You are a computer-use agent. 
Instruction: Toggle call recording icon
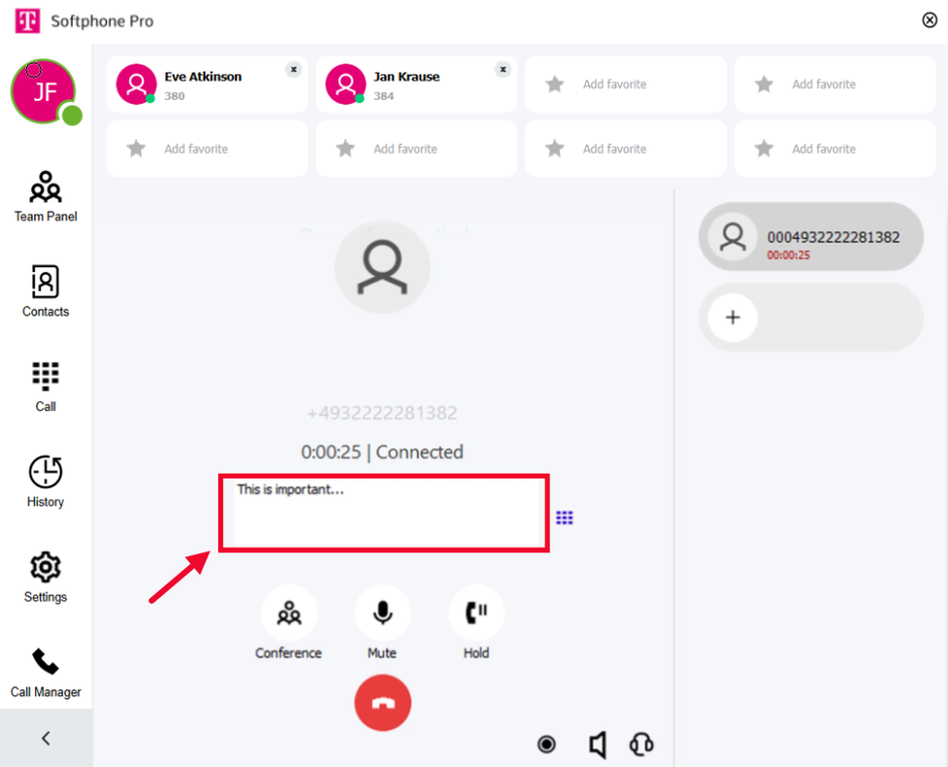[546, 744]
